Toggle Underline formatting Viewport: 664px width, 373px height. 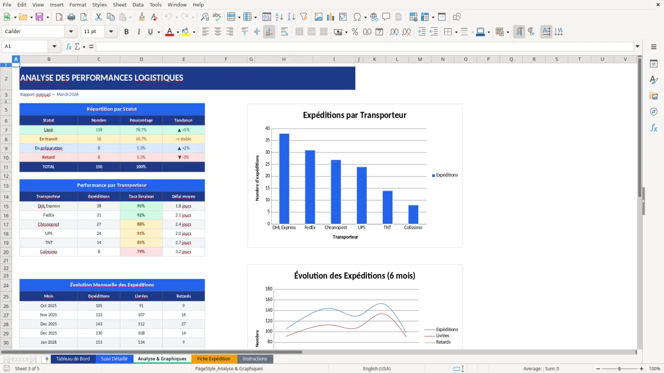coord(150,32)
